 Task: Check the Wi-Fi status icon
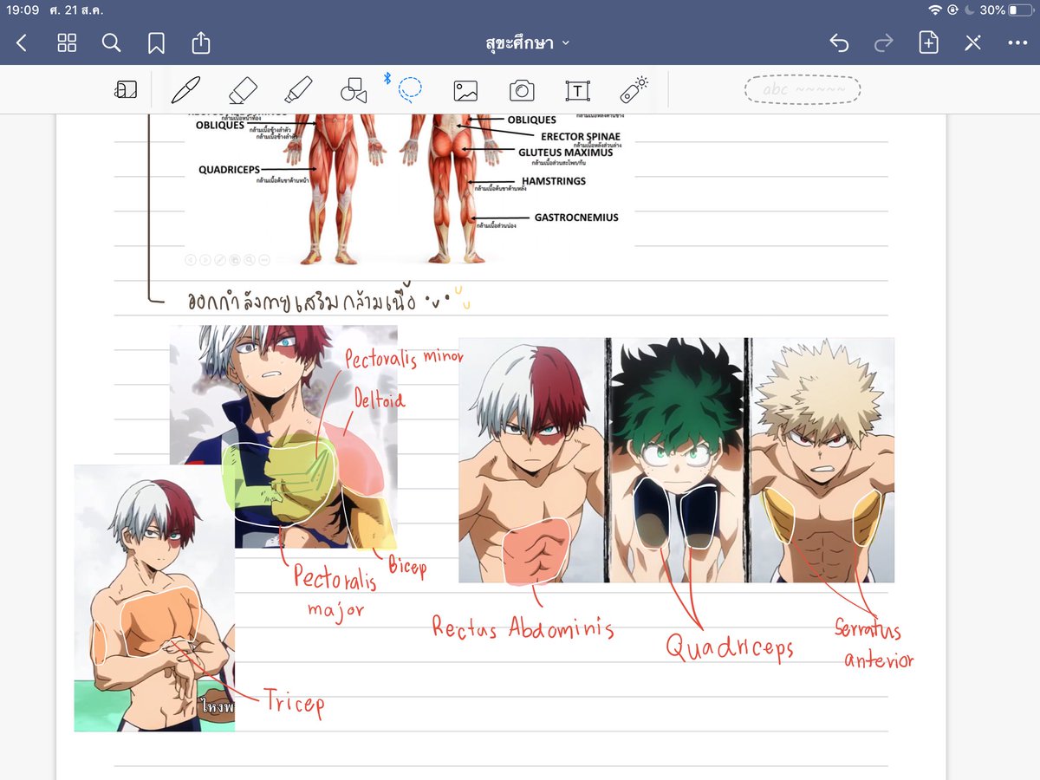coord(934,10)
